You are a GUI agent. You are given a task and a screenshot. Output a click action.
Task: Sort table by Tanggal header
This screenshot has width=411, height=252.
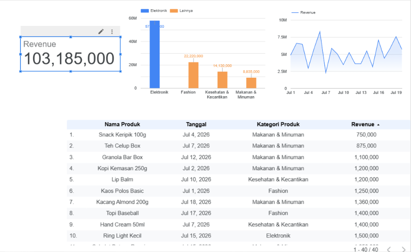(196, 124)
